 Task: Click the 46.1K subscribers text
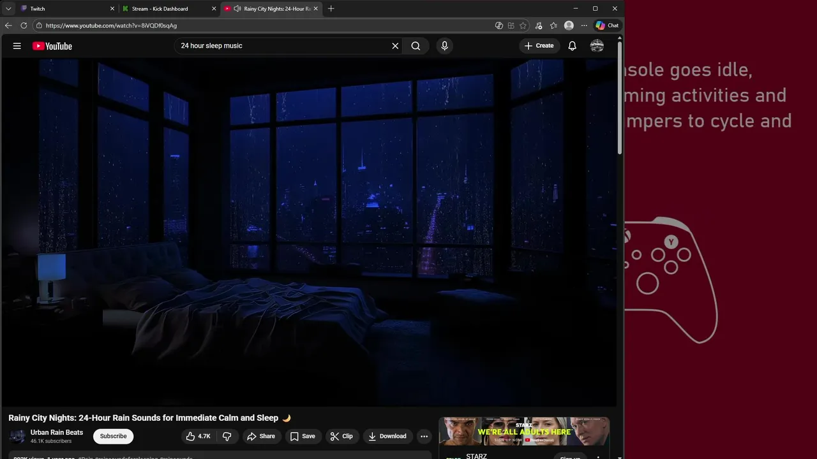[x=51, y=441]
